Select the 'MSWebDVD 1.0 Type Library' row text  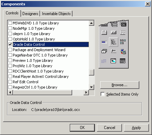(36, 23)
